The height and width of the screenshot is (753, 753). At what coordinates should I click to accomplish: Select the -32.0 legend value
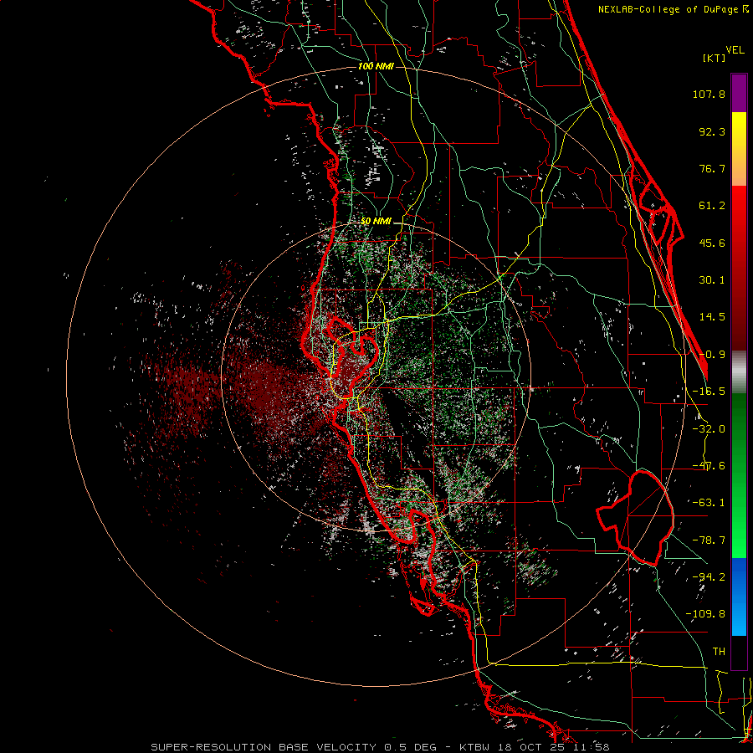pos(709,429)
